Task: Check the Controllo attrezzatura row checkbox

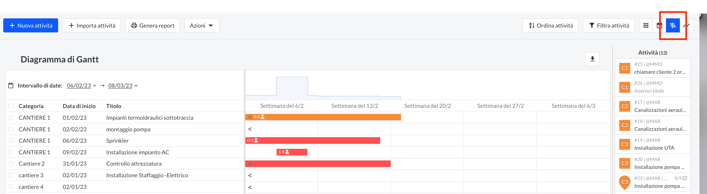Action: [x=11, y=163]
